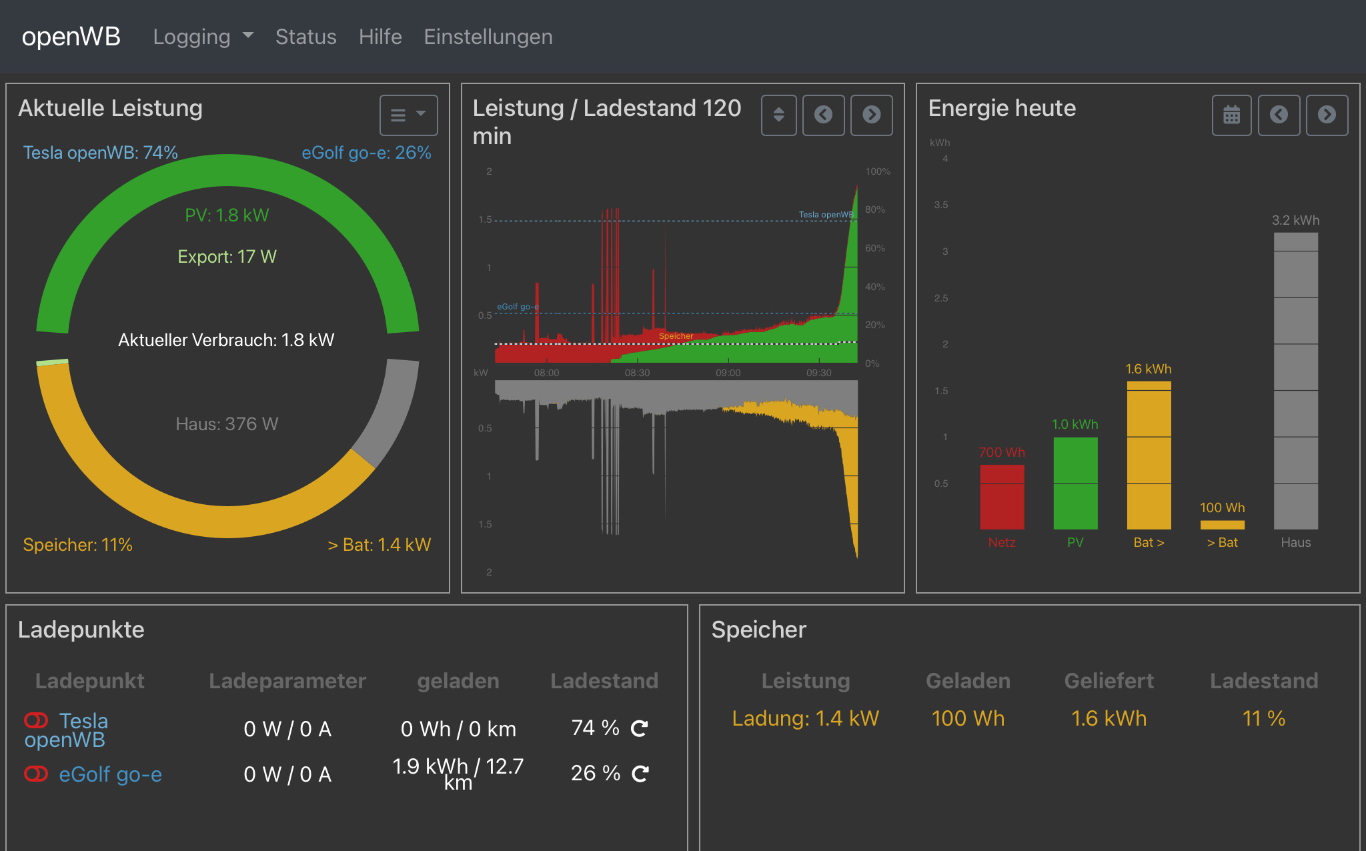Shift the Leistung graph time range forward
Image resolution: width=1366 pixels, height=851 pixels.
click(871, 115)
